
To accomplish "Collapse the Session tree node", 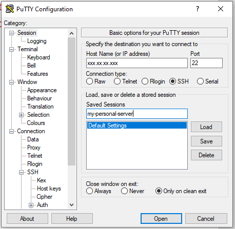I will [11, 33].
